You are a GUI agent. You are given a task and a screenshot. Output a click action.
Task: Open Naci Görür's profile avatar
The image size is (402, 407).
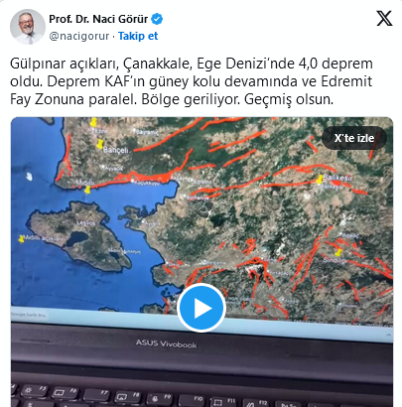pyautogui.click(x=28, y=27)
